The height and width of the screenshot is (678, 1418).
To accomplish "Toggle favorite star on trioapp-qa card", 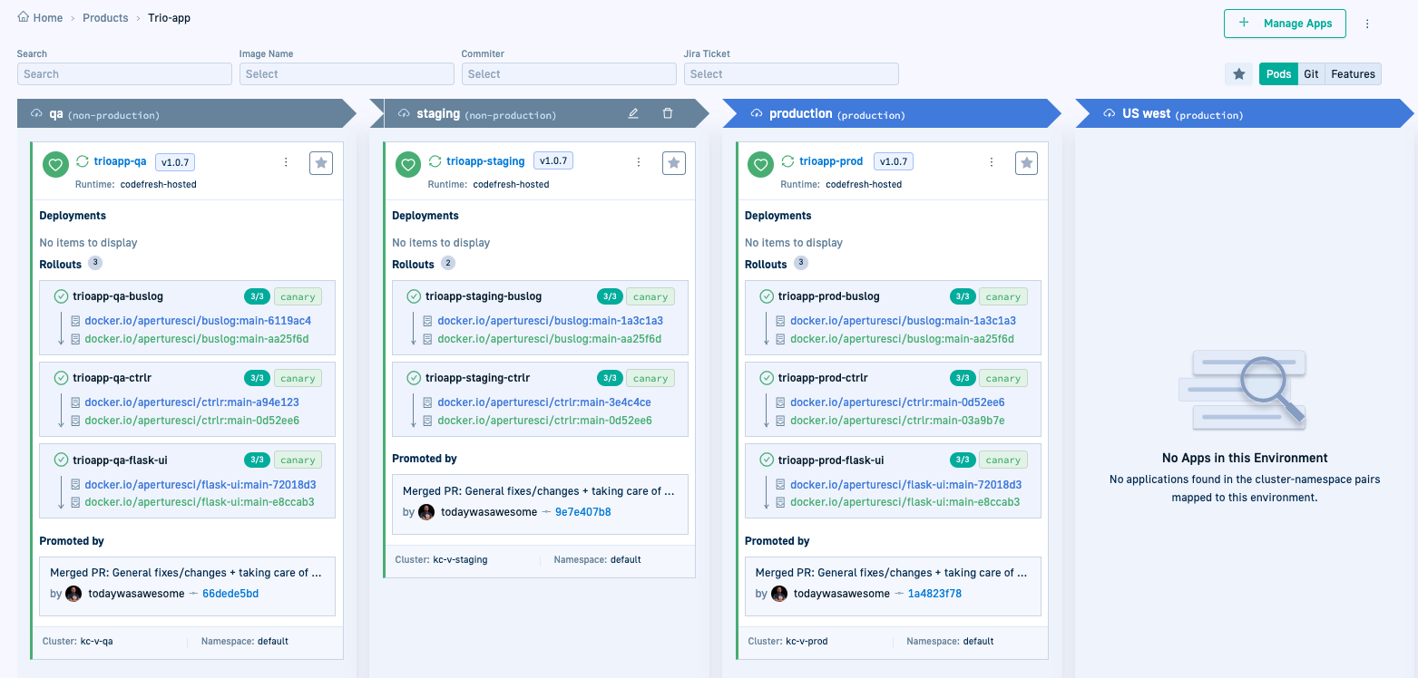I will point(321,163).
